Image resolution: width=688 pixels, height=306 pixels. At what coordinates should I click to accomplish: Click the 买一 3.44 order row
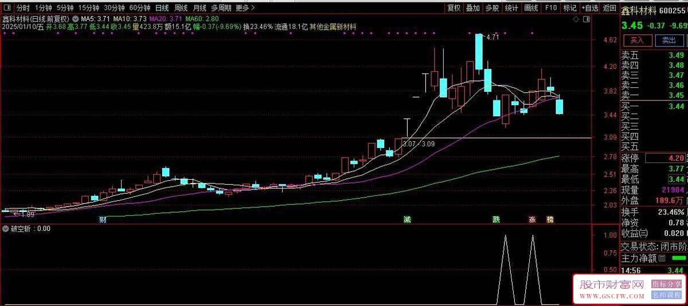[x=653, y=106]
